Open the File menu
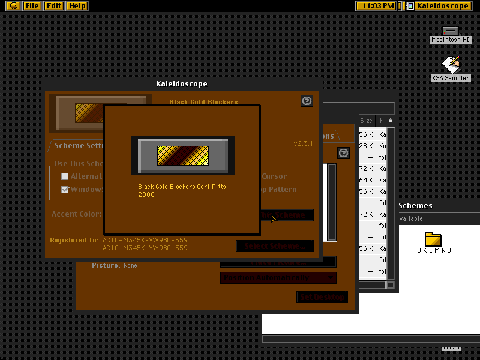Viewport: 480px width, 360px height. point(32,6)
